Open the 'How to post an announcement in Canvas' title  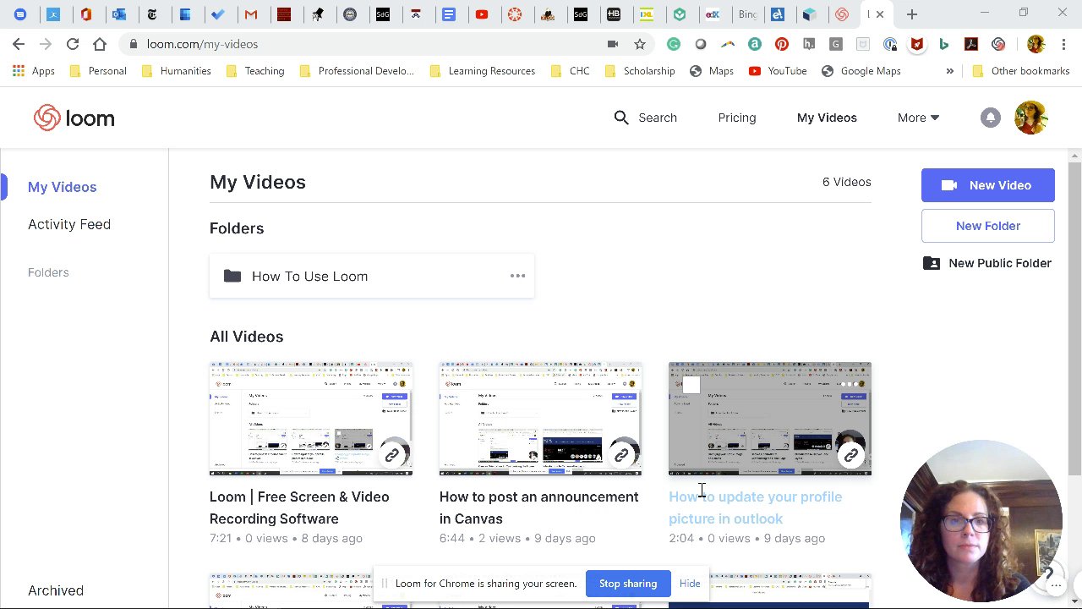539,507
